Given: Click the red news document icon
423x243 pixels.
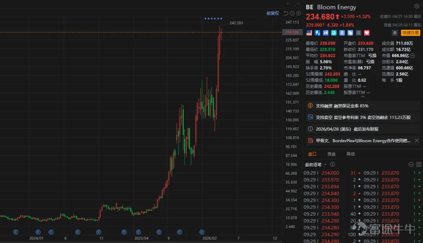Looking at the screenshot, I should (310, 141).
